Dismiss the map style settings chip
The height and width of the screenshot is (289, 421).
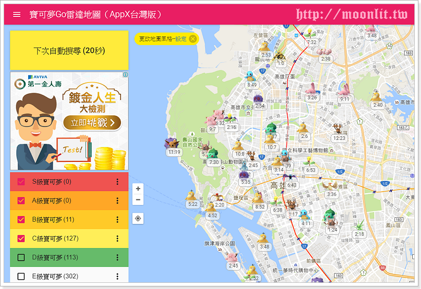point(193,39)
